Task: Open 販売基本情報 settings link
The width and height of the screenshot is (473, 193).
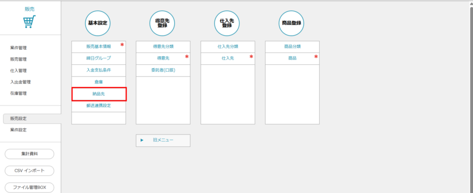Action: (x=98, y=47)
